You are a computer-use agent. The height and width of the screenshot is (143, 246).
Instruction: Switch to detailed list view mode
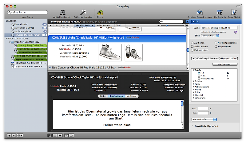pos(50,136)
